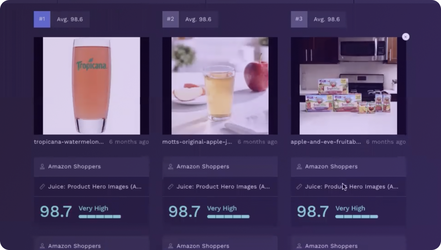The width and height of the screenshot is (441, 250).
Task: Click the 98.7 score in the Tropicana card
Action: click(x=56, y=211)
